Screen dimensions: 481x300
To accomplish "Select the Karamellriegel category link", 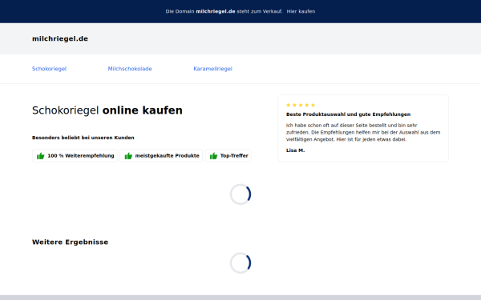I will click(213, 69).
